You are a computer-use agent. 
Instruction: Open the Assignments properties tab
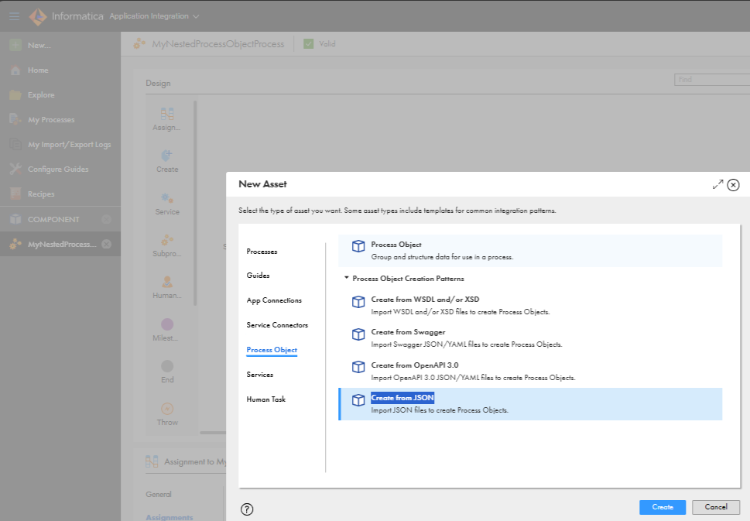(x=170, y=517)
